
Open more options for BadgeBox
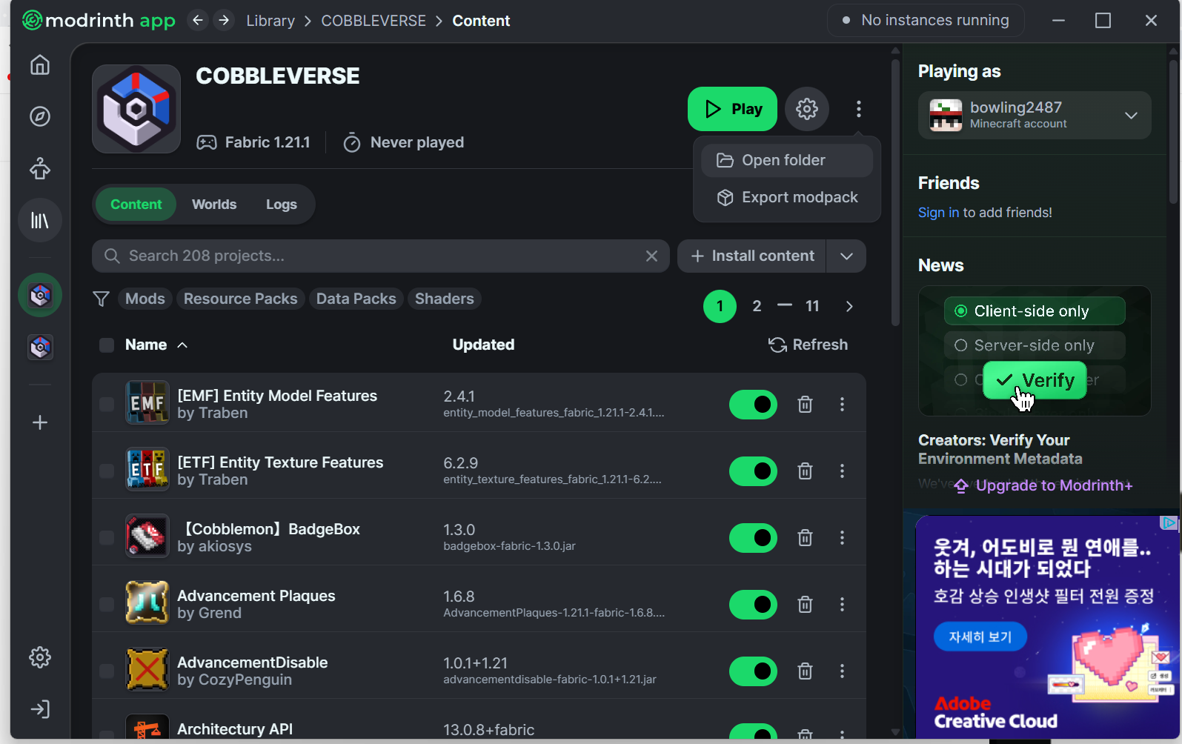point(842,537)
